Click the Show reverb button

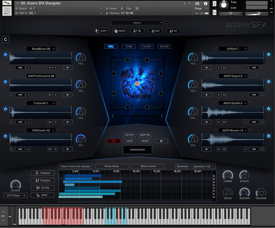148,166
